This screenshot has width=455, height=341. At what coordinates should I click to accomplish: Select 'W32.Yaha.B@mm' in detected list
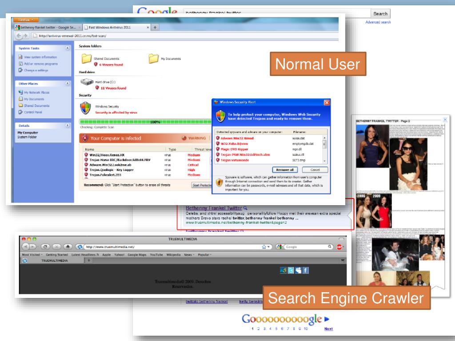(234, 143)
